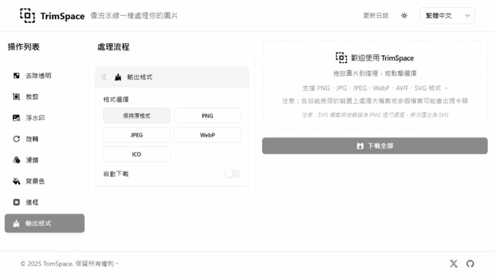The width and height of the screenshot is (495, 275).
Task: Add 裁剪 operation by its label
Action: tap(32, 97)
